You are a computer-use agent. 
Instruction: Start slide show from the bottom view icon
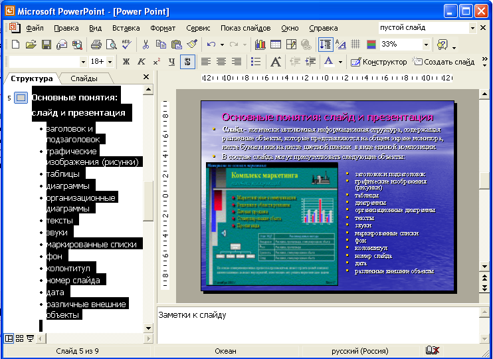point(30,338)
